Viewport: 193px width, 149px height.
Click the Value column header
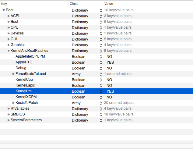click(148, 4)
